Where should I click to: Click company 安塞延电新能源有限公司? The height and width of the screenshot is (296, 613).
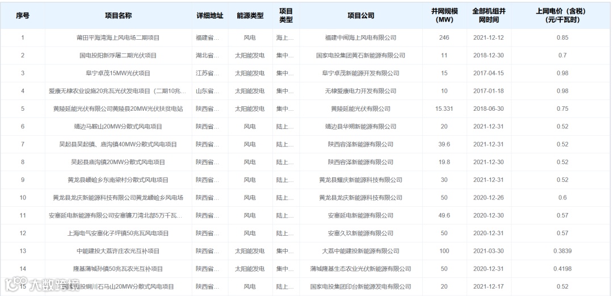coord(361,216)
